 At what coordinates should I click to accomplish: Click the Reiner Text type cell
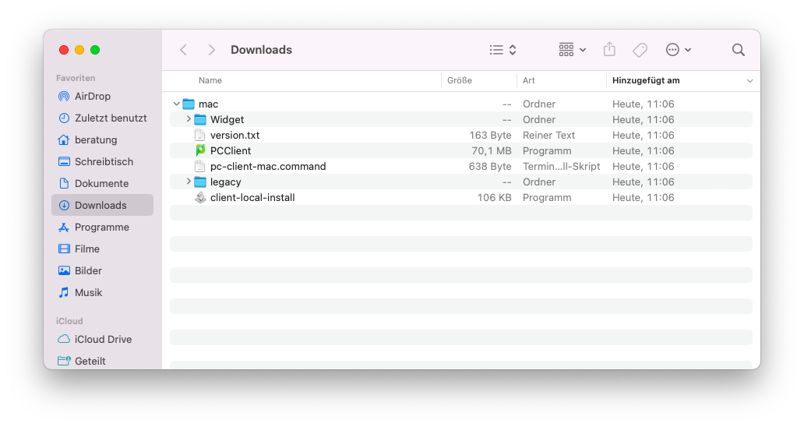[548, 136]
